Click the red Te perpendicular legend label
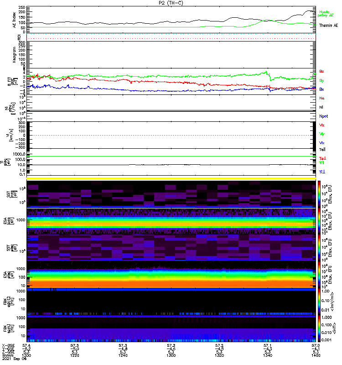This screenshot has width=342, height=365. (322, 158)
